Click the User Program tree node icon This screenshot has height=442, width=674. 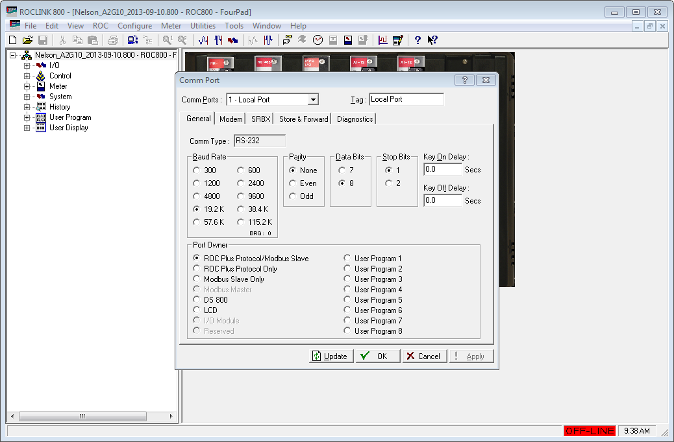pos(41,117)
